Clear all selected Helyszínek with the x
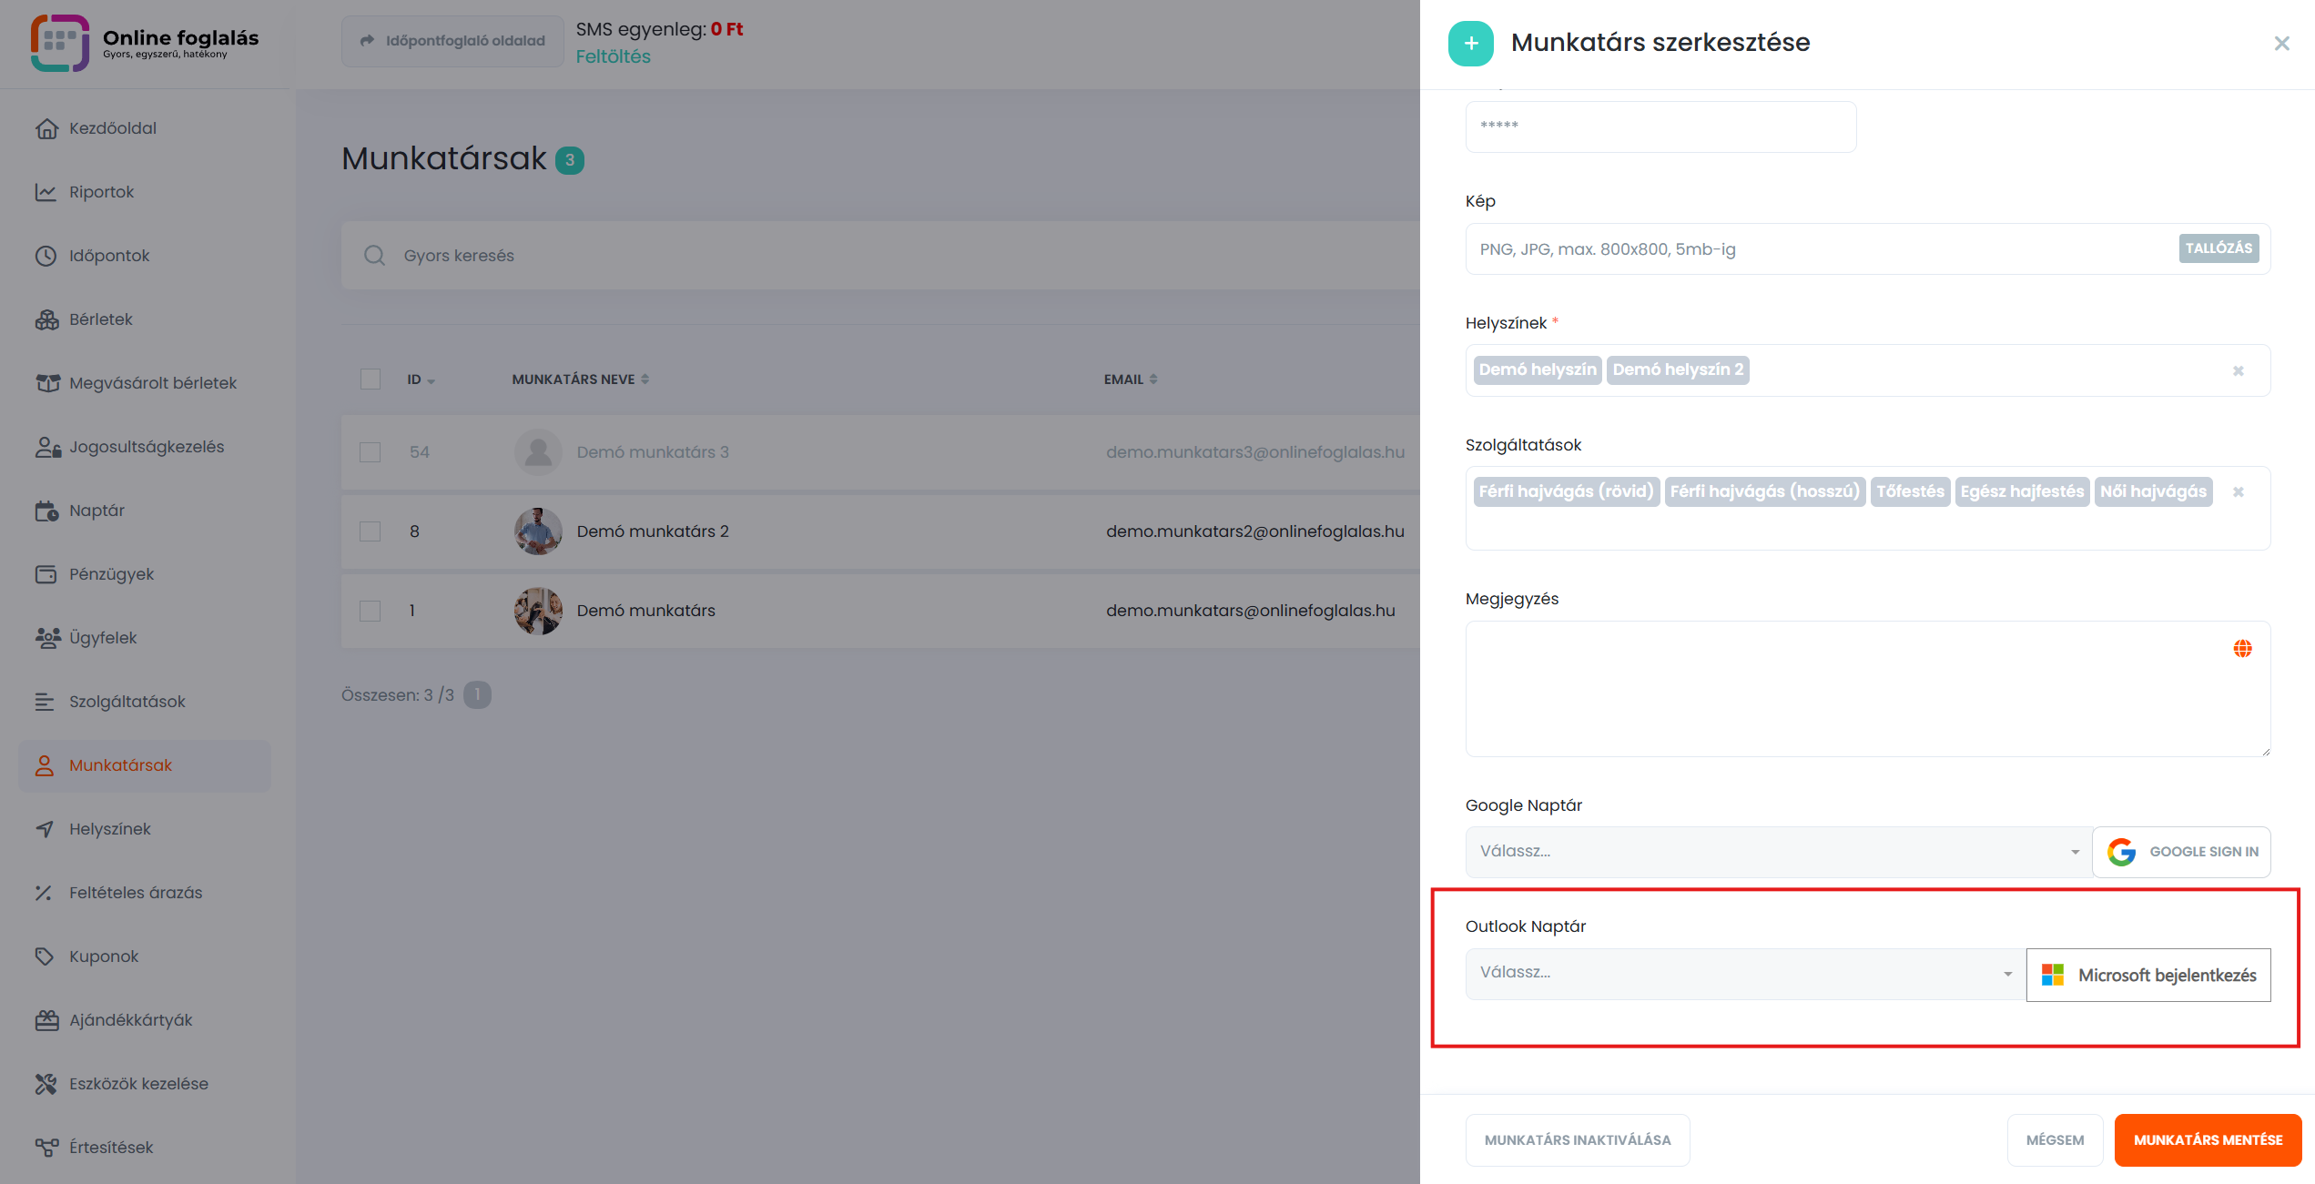This screenshot has height=1184, width=2315. 2238,370
